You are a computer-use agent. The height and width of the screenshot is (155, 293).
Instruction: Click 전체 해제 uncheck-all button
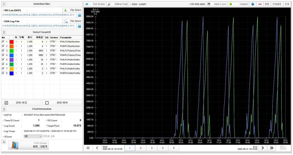click(62, 103)
